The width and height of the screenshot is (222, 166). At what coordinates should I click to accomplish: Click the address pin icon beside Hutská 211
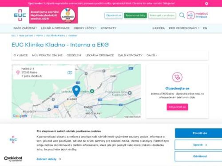(x=18, y=73)
